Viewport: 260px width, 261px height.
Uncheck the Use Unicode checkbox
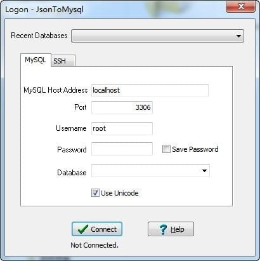tap(95, 193)
